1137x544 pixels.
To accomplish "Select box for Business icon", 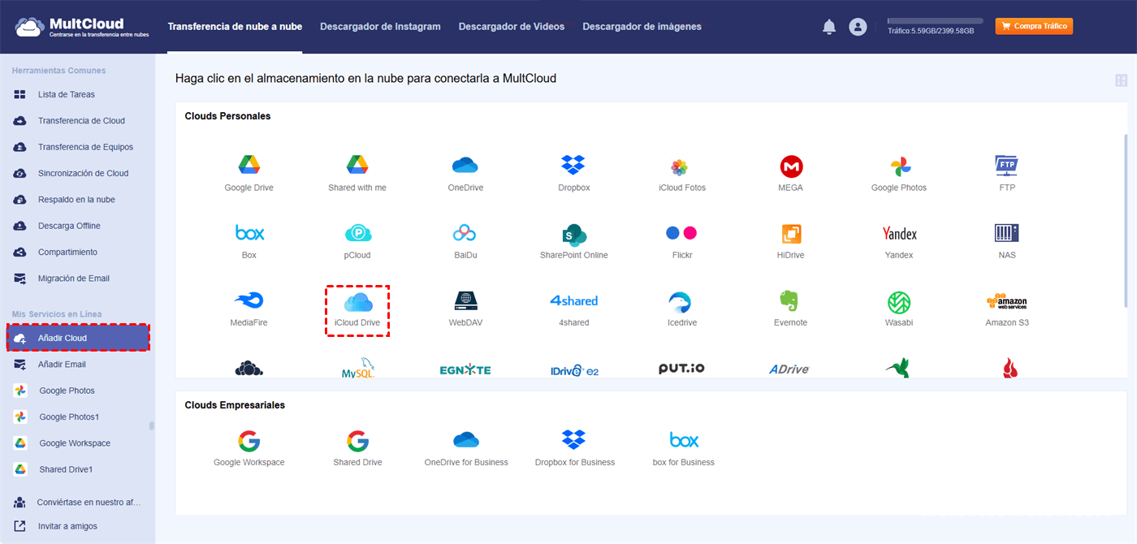I will coord(684,440).
